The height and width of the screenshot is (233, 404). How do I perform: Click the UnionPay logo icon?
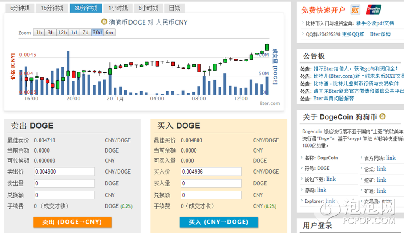click(374, 10)
